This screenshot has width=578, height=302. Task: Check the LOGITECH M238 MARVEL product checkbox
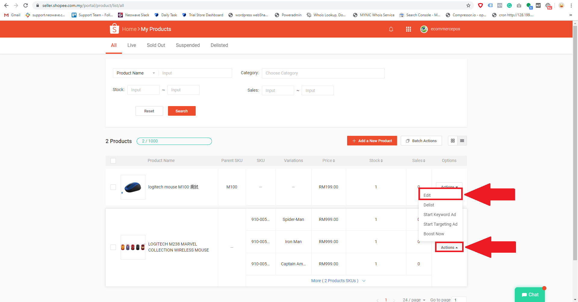[113, 247]
